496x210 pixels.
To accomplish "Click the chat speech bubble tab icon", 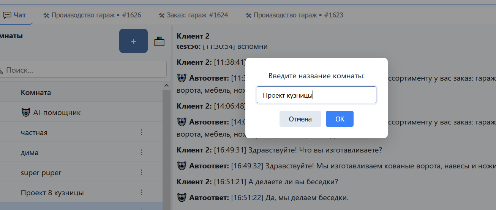I will (x=7, y=15).
